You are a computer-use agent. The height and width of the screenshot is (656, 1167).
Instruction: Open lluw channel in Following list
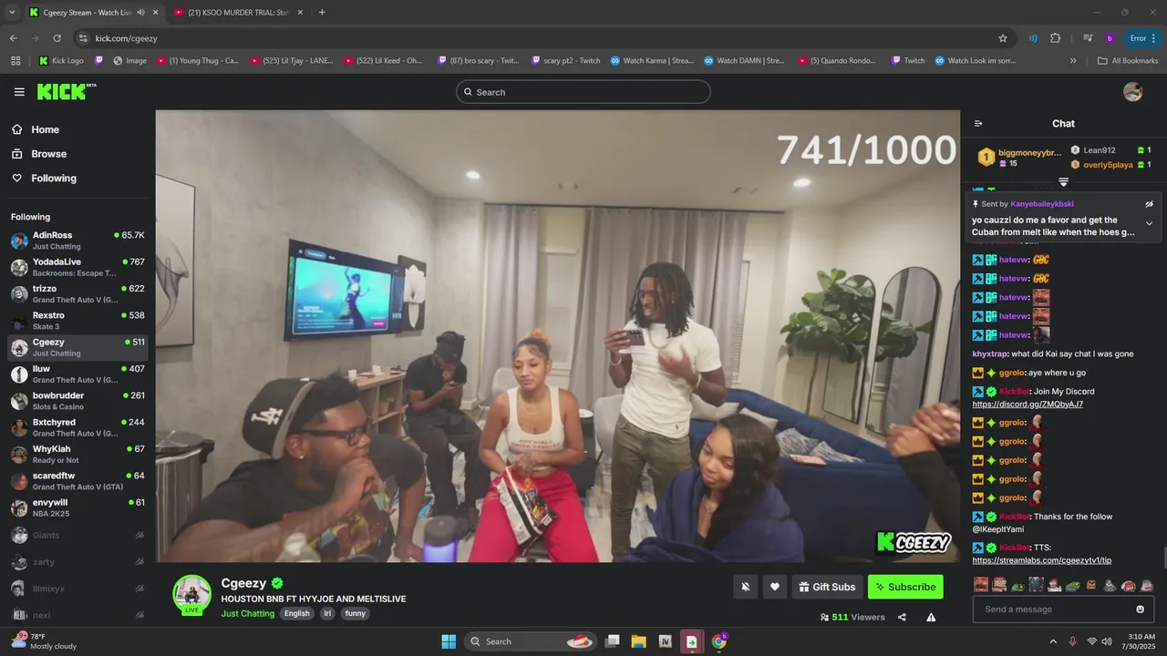(x=77, y=374)
